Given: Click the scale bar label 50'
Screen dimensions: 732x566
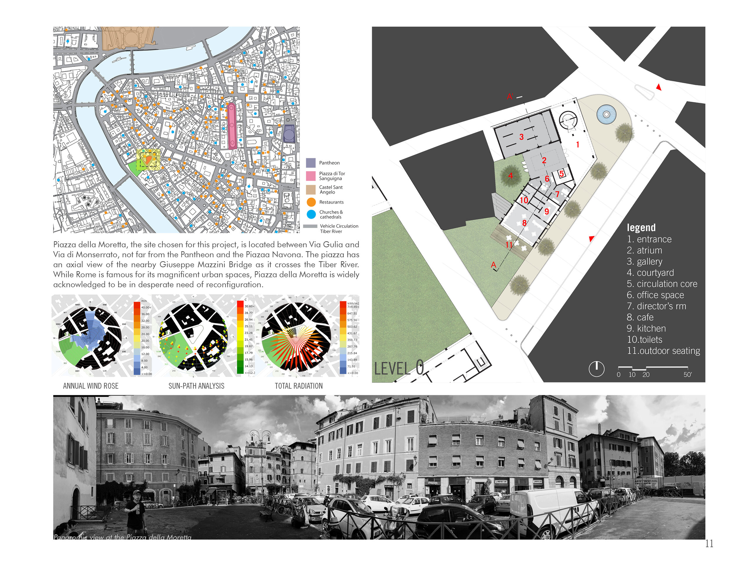Looking at the screenshot, I should coord(688,374).
